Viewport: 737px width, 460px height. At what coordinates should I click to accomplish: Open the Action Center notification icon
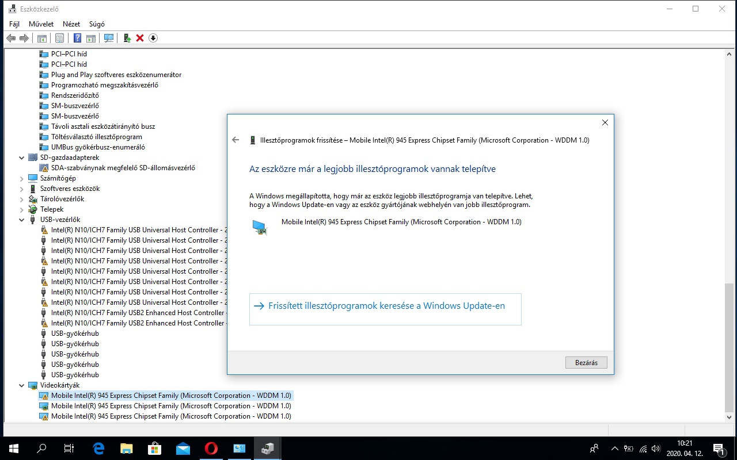(x=719, y=448)
